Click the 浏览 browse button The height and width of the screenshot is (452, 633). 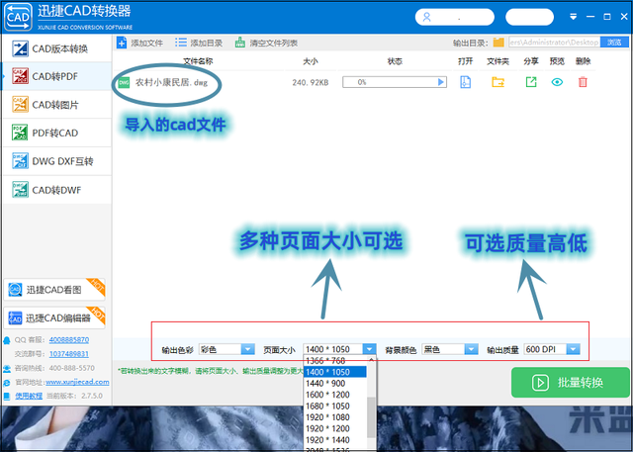[614, 42]
